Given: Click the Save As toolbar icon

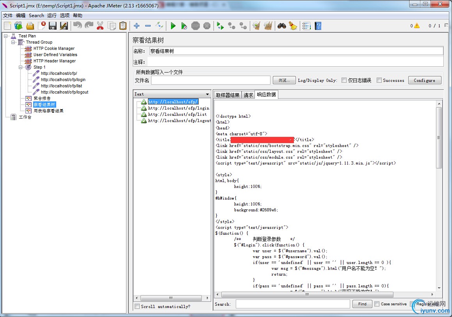Looking at the screenshot, I should click(64, 26).
